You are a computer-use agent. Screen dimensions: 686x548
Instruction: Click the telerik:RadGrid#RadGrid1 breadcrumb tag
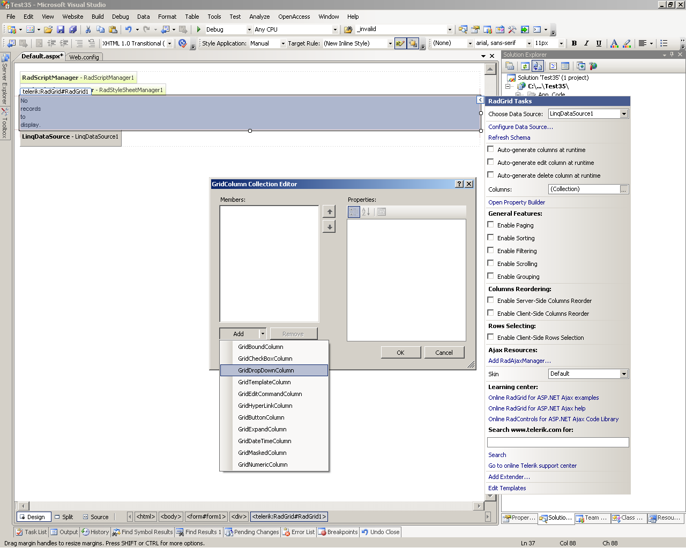point(289,516)
